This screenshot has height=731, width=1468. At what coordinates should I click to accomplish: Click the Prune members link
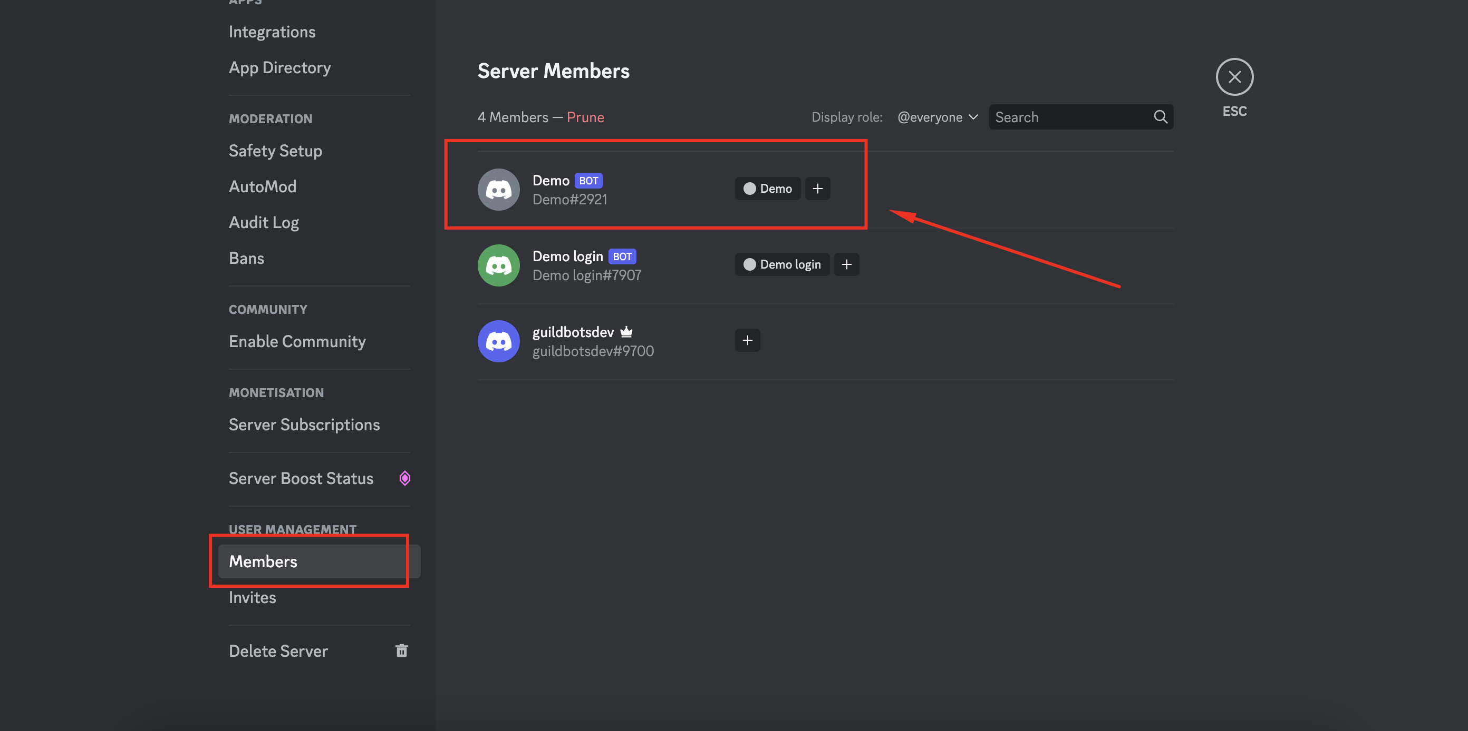[x=585, y=117]
